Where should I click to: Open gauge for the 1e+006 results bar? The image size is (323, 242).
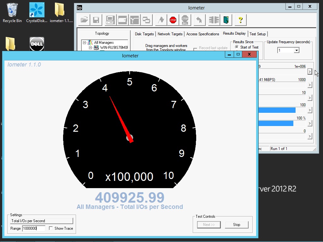(x=310, y=72)
